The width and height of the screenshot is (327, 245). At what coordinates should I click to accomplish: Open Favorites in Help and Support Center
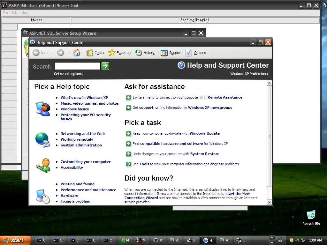[x=119, y=53]
